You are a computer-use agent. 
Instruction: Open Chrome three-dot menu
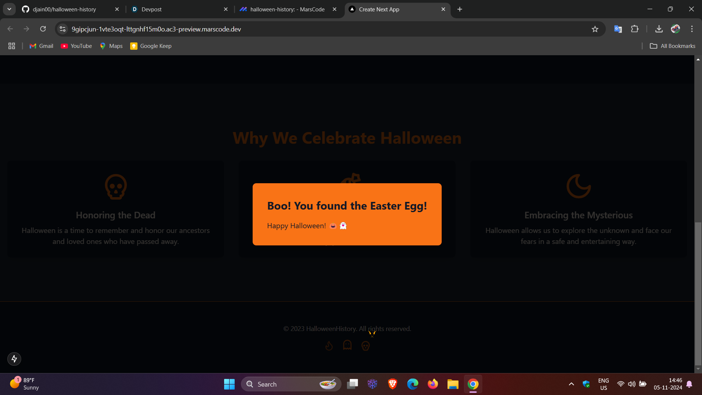pos(692,29)
